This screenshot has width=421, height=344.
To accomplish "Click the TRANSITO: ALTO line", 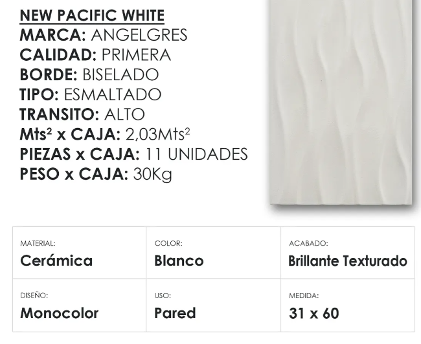I will (82, 114).
